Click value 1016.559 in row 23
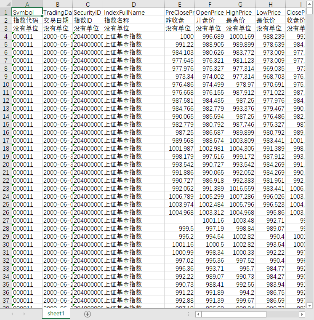Viewport: 314px width, 320px height. pyautogui.click(x=240, y=188)
